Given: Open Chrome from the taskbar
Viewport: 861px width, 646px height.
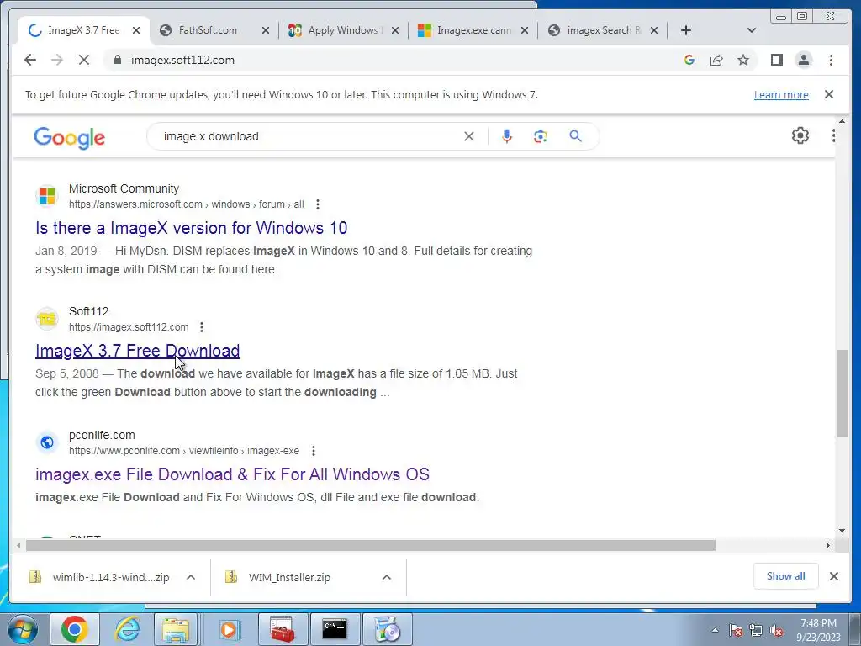Looking at the screenshot, I should click(75, 629).
